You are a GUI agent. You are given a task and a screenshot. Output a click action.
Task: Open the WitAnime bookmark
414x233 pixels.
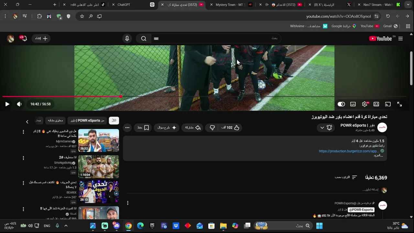pos(309,26)
